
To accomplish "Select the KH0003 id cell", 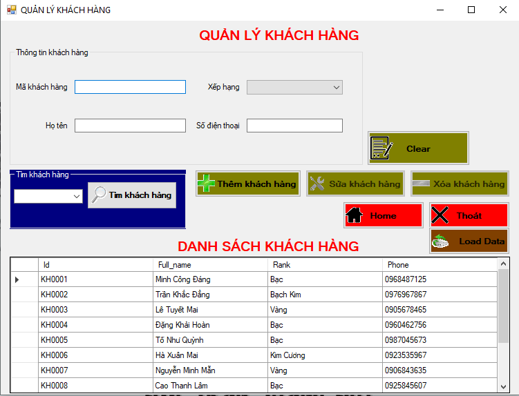I will [x=95, y=309].
